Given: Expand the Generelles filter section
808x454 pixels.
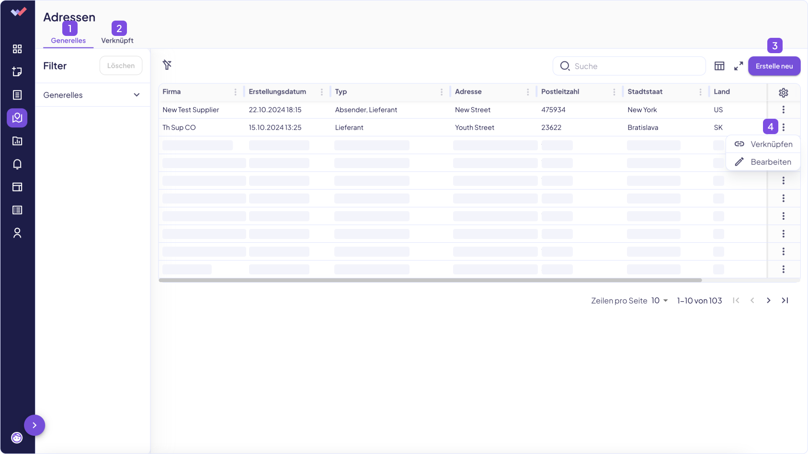Looking at the screenshot, I should coord(137,95).
